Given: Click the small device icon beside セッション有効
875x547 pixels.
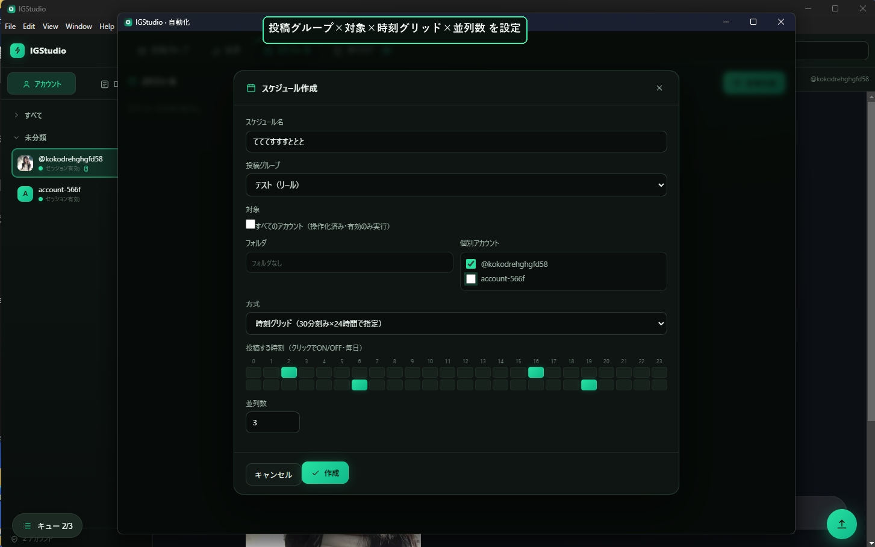Looking at the screenshot, I should 86,169.
